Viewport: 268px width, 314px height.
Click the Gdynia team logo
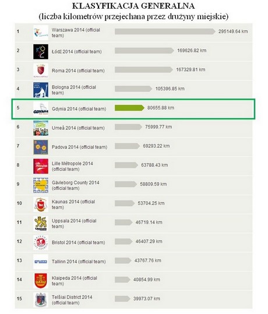[41, 109]
